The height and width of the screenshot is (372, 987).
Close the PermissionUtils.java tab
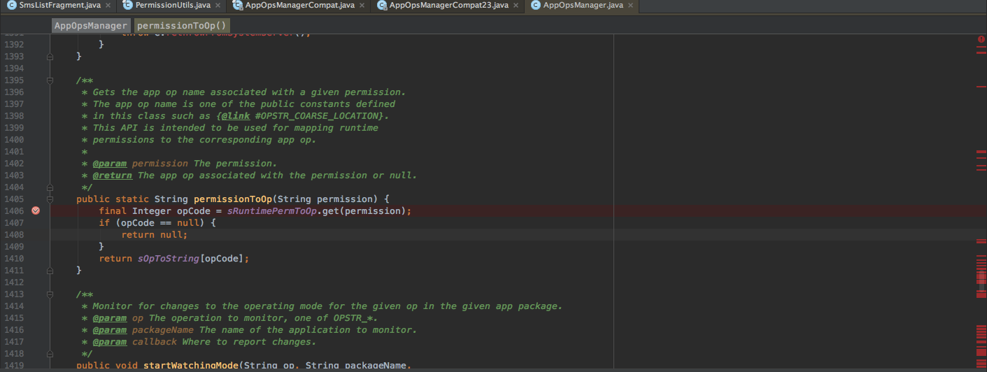(x=218, y=5)
